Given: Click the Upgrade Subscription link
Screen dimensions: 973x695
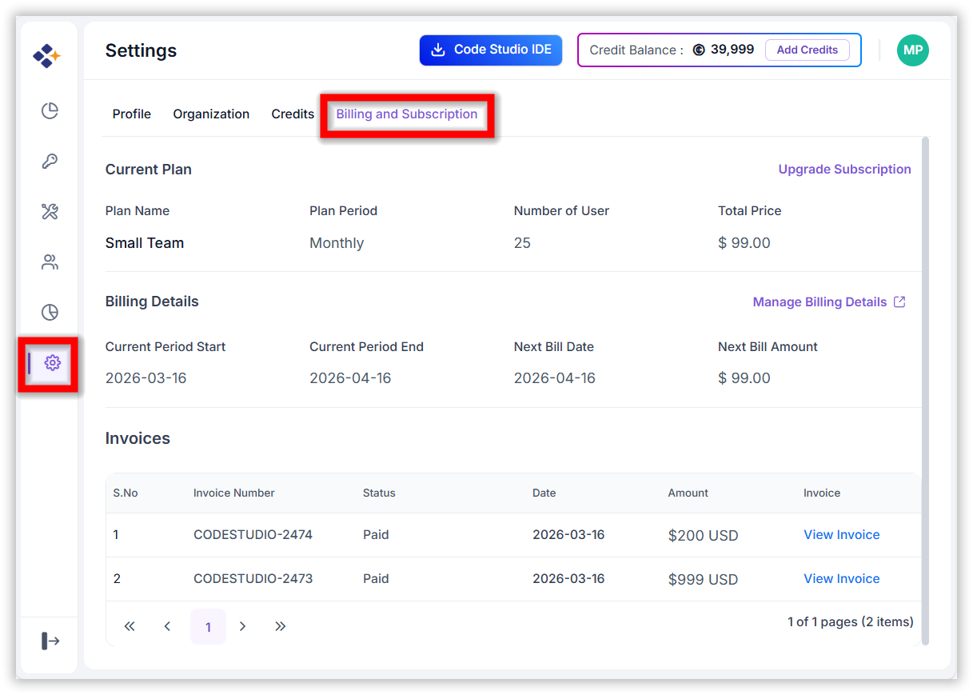Looking at the screenshot, I should pos(844,170).
